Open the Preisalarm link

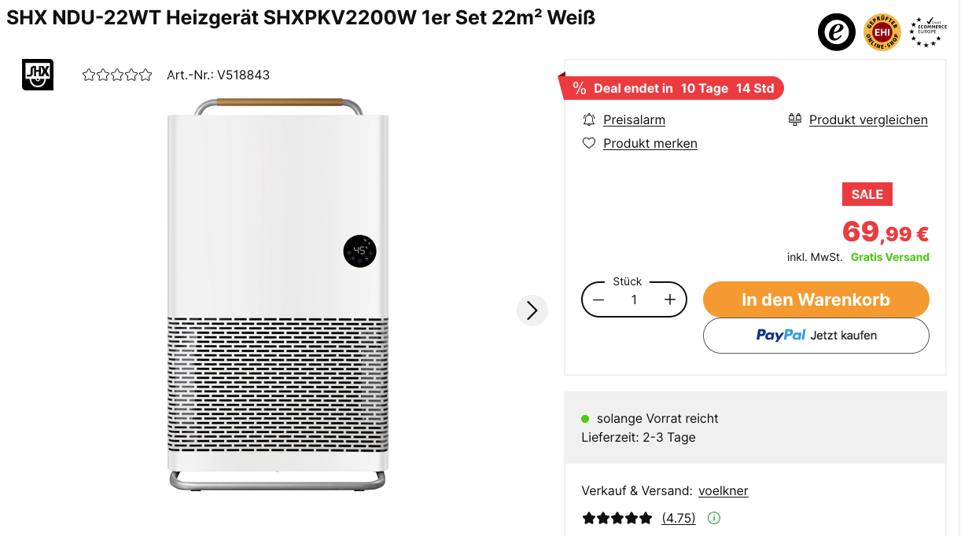(x=634, y=119)
